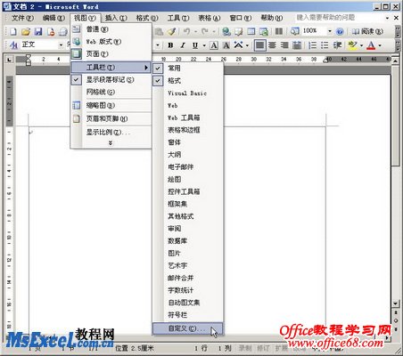
Task: Expand the Highlight color dropdown arrow
Action: (361, 45)
